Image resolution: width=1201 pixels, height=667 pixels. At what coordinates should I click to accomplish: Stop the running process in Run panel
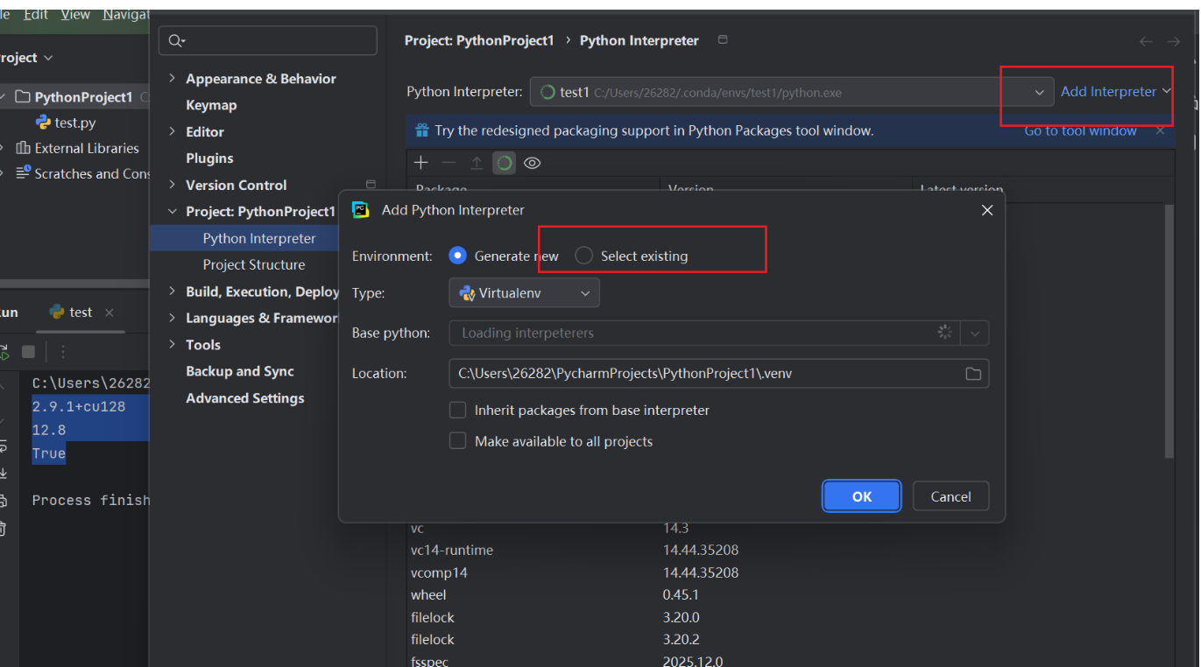click(x=28, y=352)
